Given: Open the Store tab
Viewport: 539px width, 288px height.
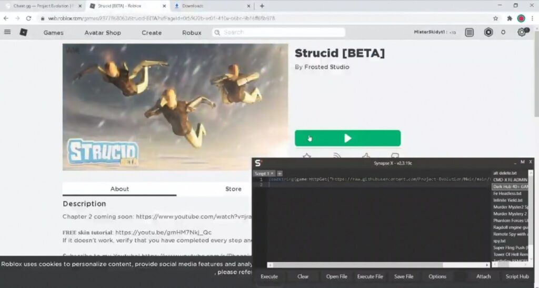Looking at the screenshot, I should [x=233, y=188].
